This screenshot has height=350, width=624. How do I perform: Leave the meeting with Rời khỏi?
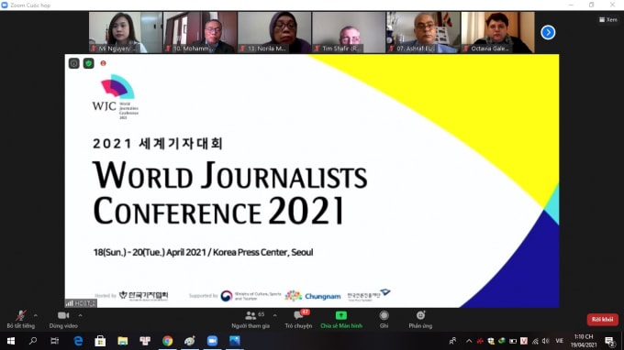(x=602, y=320)
